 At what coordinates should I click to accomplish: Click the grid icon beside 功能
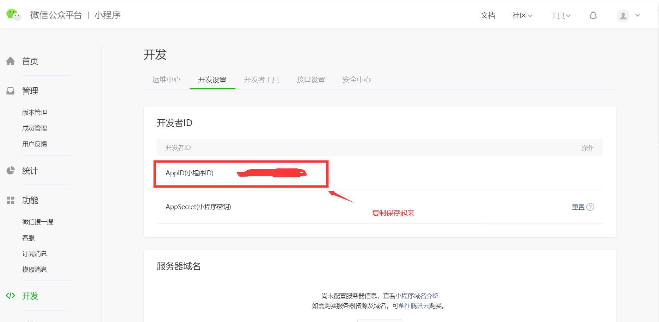pyautogui.click(x=11, y=200)
